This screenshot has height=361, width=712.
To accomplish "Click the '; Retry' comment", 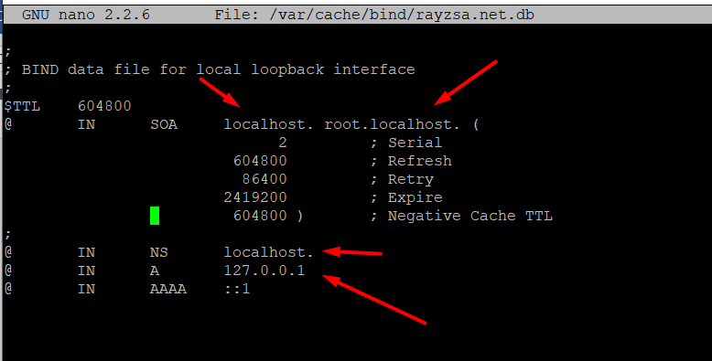I will (x=402, y=179).
